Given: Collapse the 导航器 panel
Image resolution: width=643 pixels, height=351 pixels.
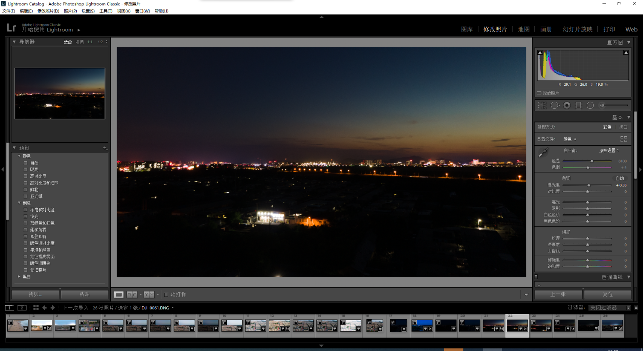Looking at the screenshot, I should (x=14, y=42).
